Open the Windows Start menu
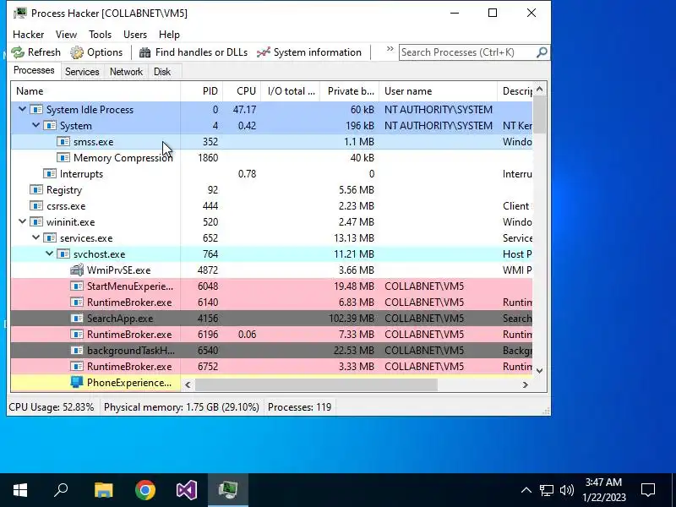 (20, 490)
